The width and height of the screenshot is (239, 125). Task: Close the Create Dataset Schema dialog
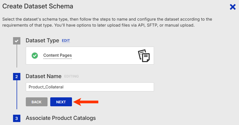(x=233, y=7)
